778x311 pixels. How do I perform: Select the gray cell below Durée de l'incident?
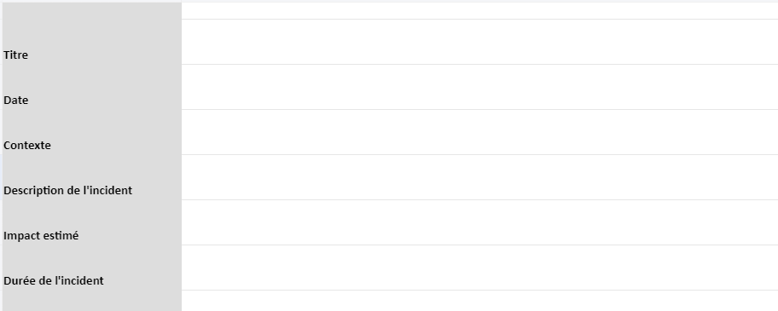92,301
